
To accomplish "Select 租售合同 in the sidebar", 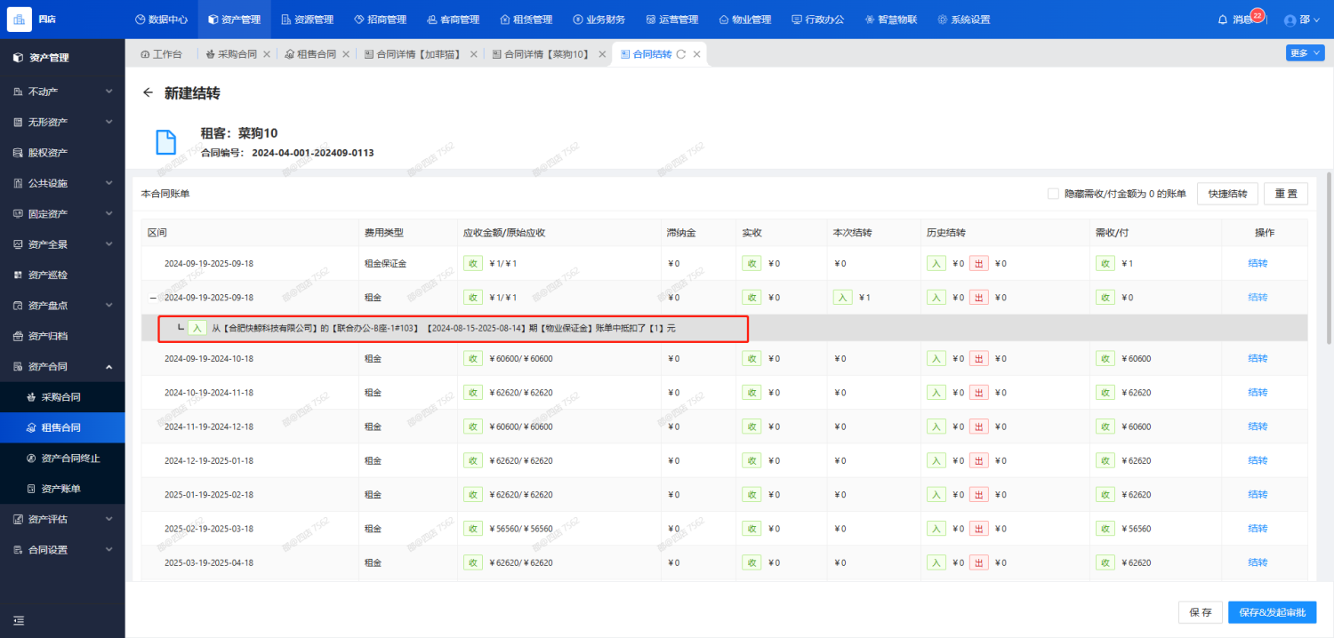I will click(x=62, y=427).
